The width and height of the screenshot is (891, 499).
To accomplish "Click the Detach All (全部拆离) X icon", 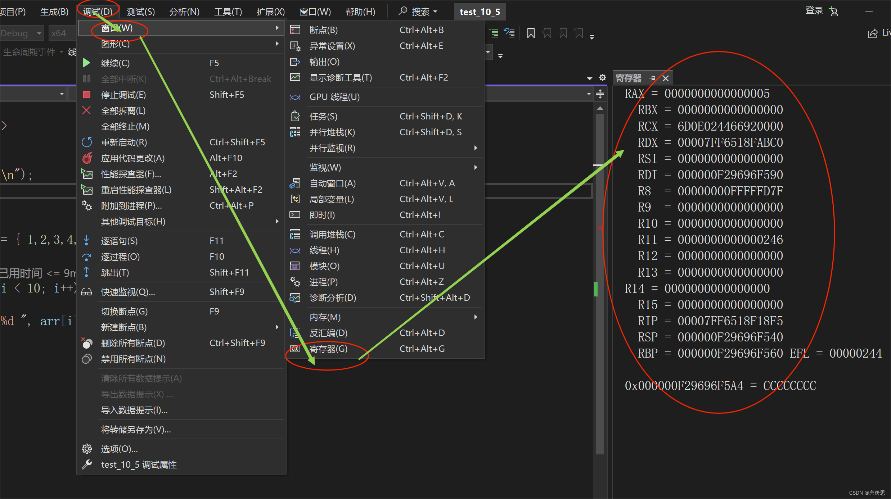I will pos(86,110).
